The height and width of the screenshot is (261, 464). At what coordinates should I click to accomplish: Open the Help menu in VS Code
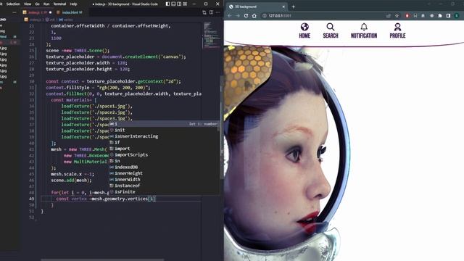73,4
